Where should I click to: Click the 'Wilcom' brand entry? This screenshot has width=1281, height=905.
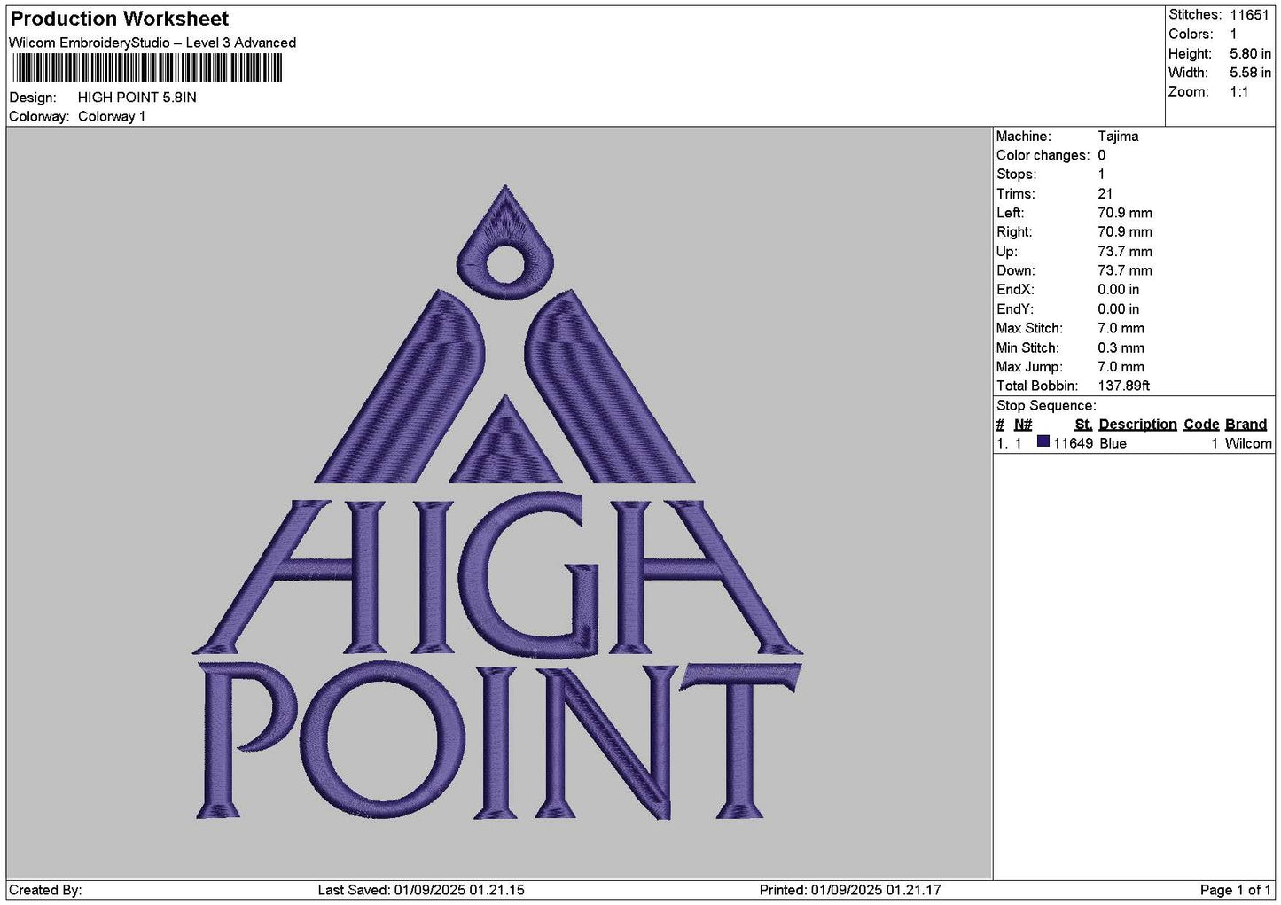tap(1248, 443)
